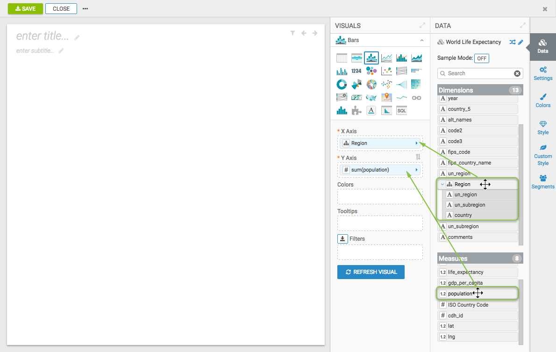Open the Region X Axis field options arrow
Viewport: 556px width, 352px height.
tap(416, 143)
